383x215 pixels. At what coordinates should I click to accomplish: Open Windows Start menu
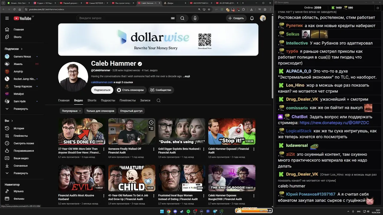(162, 211)
